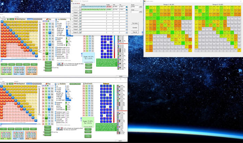Toggle the 'two pair' filter funnel in upper window

point(56,23)
